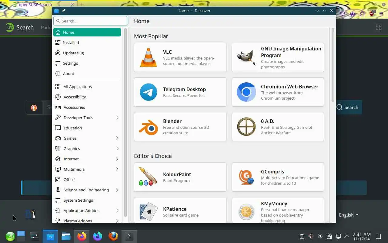Viewport: 388px width, 243px height.
Task: Open the KolourPaint brush icon
Action: (148, 177)
